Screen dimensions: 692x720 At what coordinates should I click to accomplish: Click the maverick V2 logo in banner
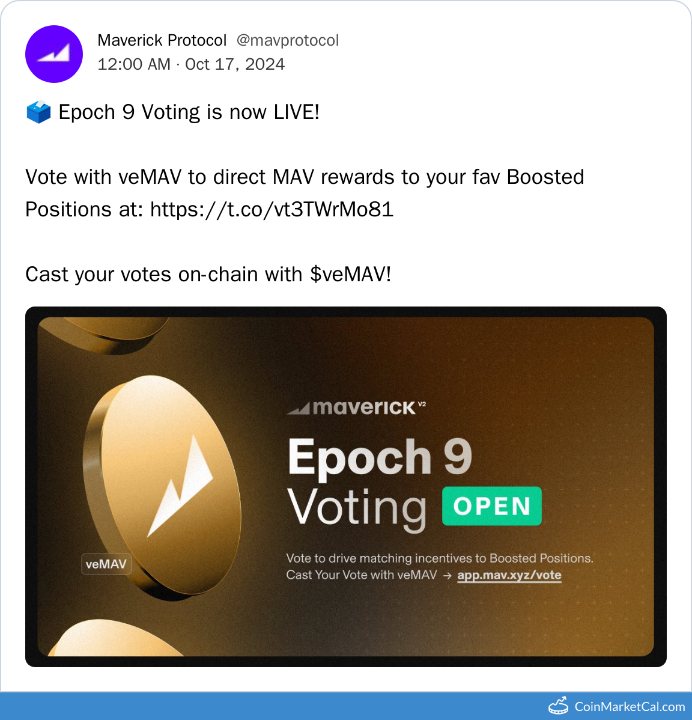pyautogui.click(x=357, y=407)
